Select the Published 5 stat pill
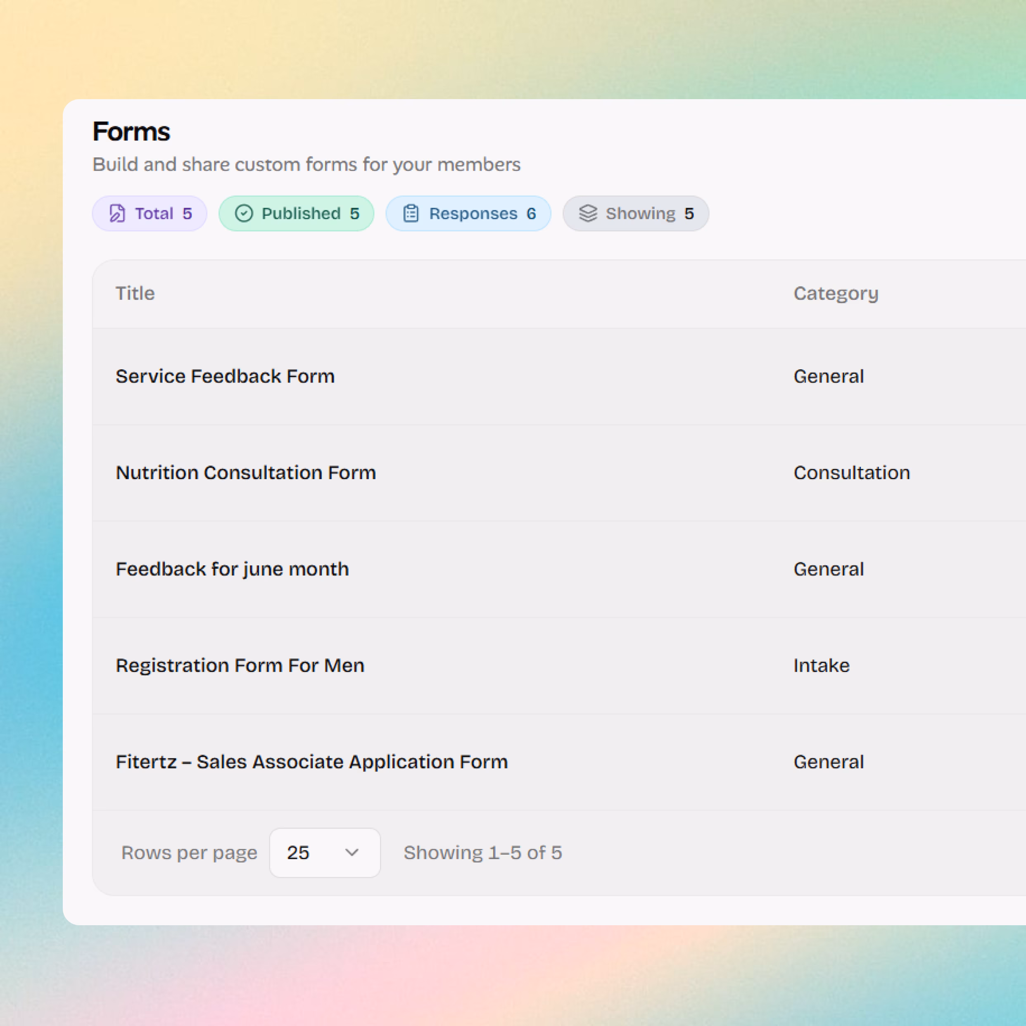This screenshot has height=1026, width=1026. (x=296, y=214)
